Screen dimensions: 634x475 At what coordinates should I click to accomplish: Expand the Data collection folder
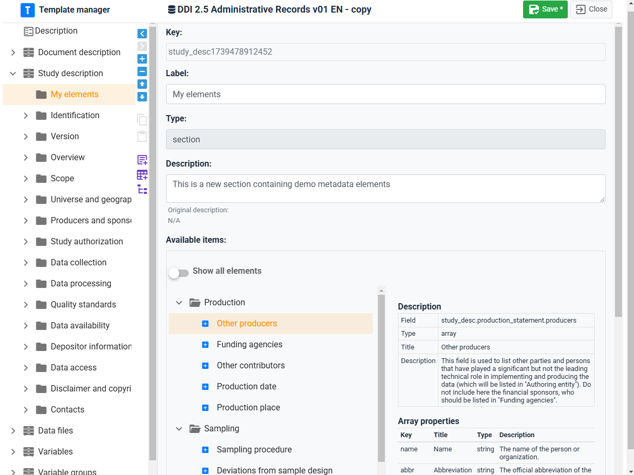coord(26,263)
